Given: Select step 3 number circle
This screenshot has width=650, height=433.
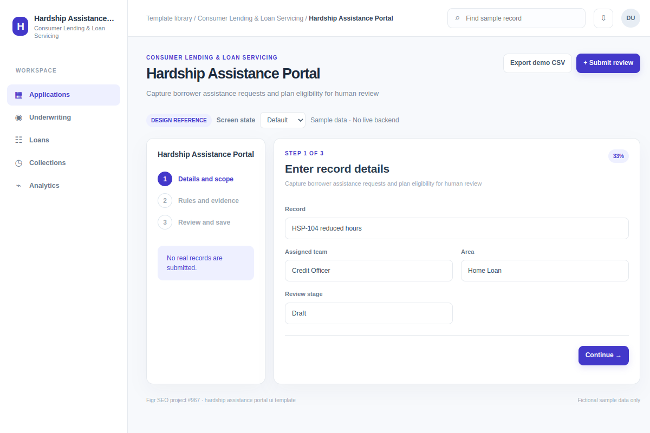Looking at the screenshot, I should pyautogui.click(x=165, y=222).
